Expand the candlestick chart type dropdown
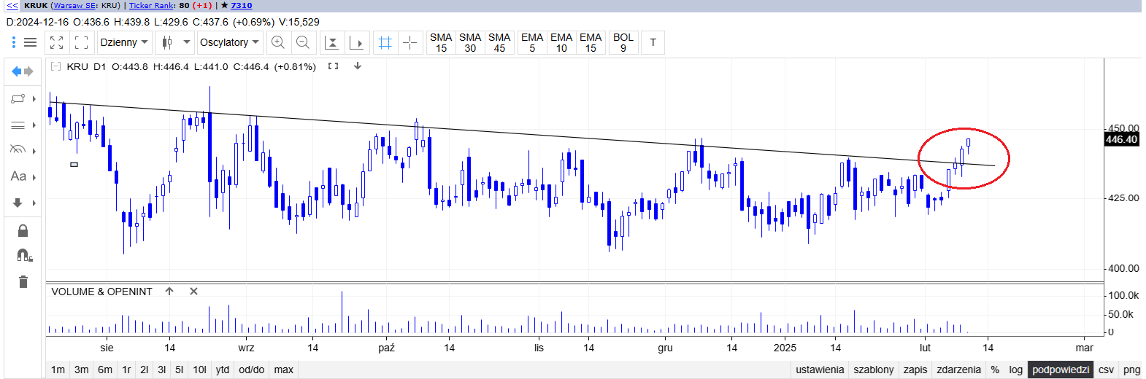1146x379 pixels. coord(186,43)
